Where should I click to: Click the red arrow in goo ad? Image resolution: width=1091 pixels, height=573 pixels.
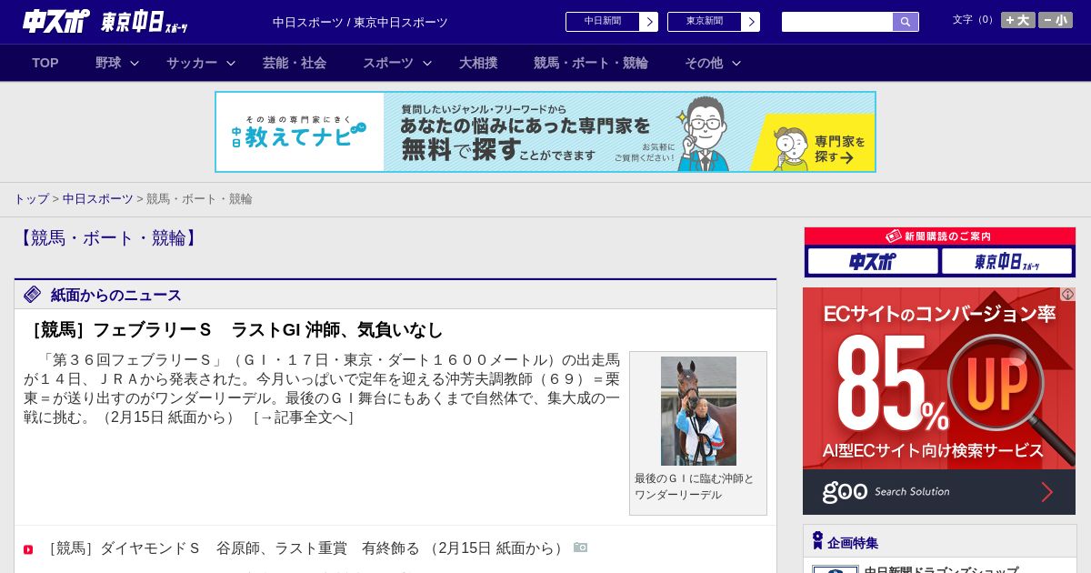click(1046, 492)
